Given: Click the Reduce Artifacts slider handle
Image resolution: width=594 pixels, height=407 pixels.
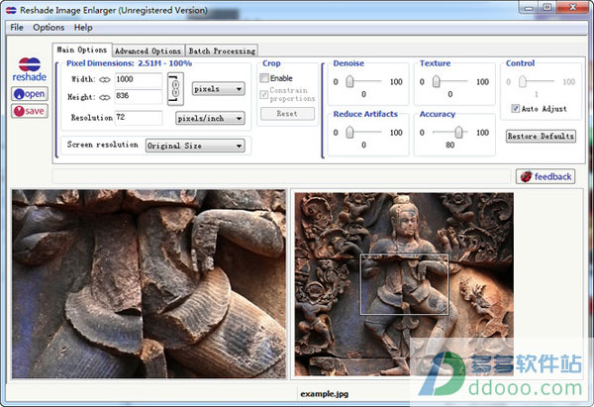Looking at the screenshot, I should tap(349, 132).
